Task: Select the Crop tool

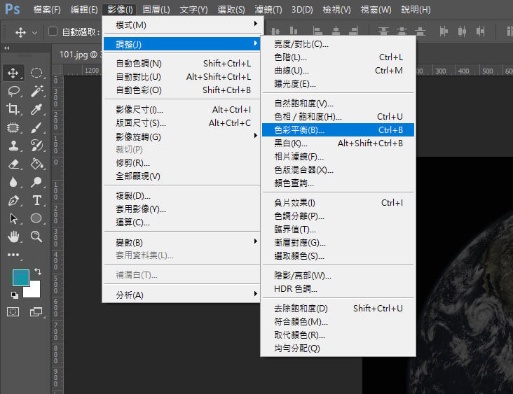Action: click(13, 109)
